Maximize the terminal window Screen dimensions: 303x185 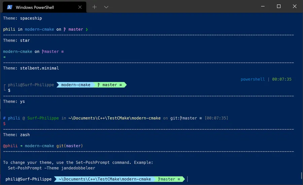click(x=279, y=6)
